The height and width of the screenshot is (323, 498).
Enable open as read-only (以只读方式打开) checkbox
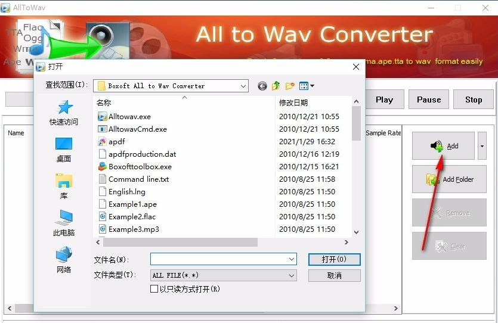pos(154,288)
